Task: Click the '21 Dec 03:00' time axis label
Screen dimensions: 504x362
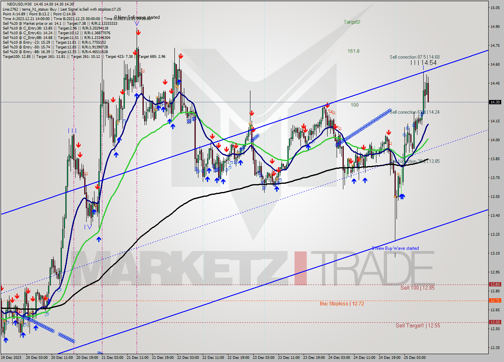Action: 113,358
